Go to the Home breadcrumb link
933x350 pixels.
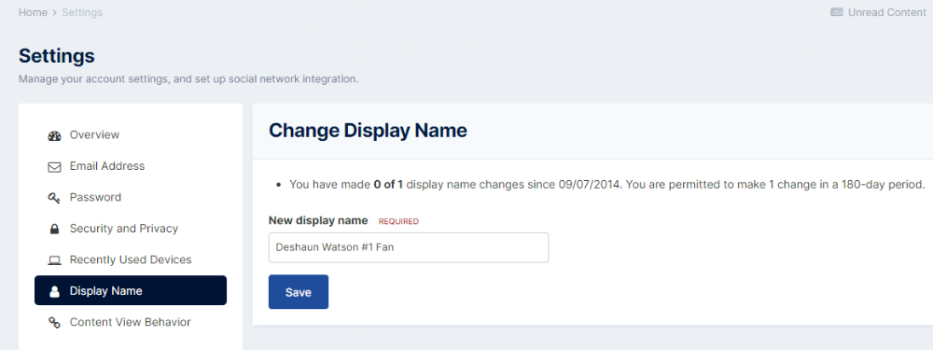point(33,12)
